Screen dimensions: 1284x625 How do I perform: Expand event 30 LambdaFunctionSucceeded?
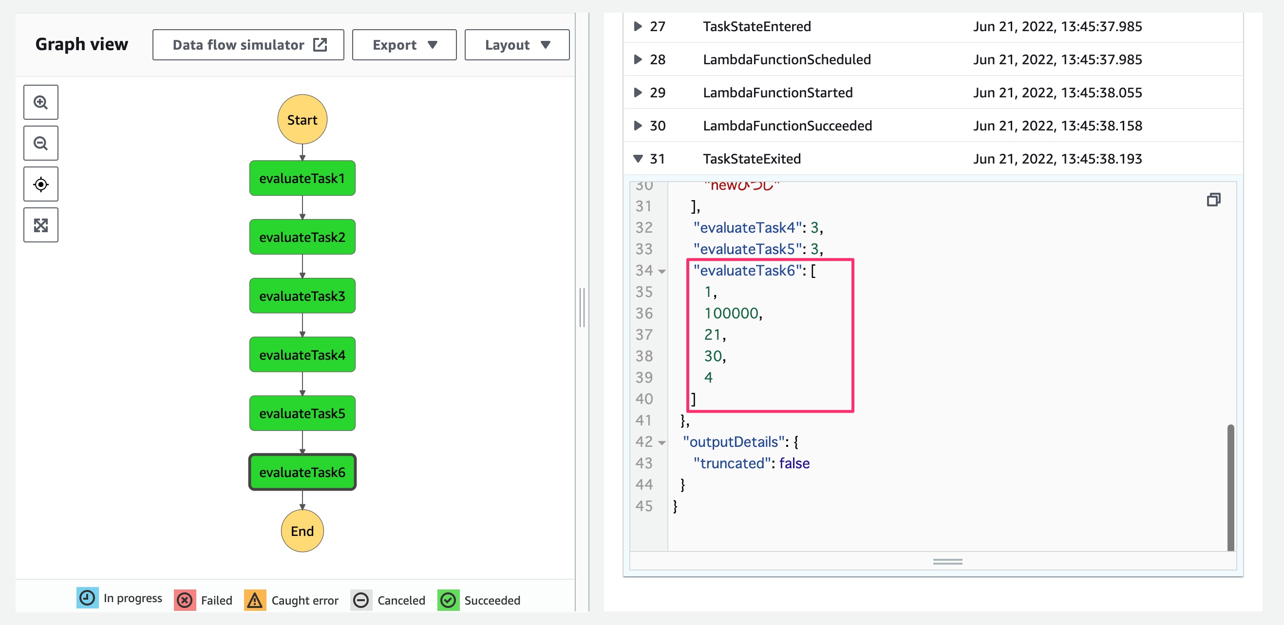coord(638,125)
